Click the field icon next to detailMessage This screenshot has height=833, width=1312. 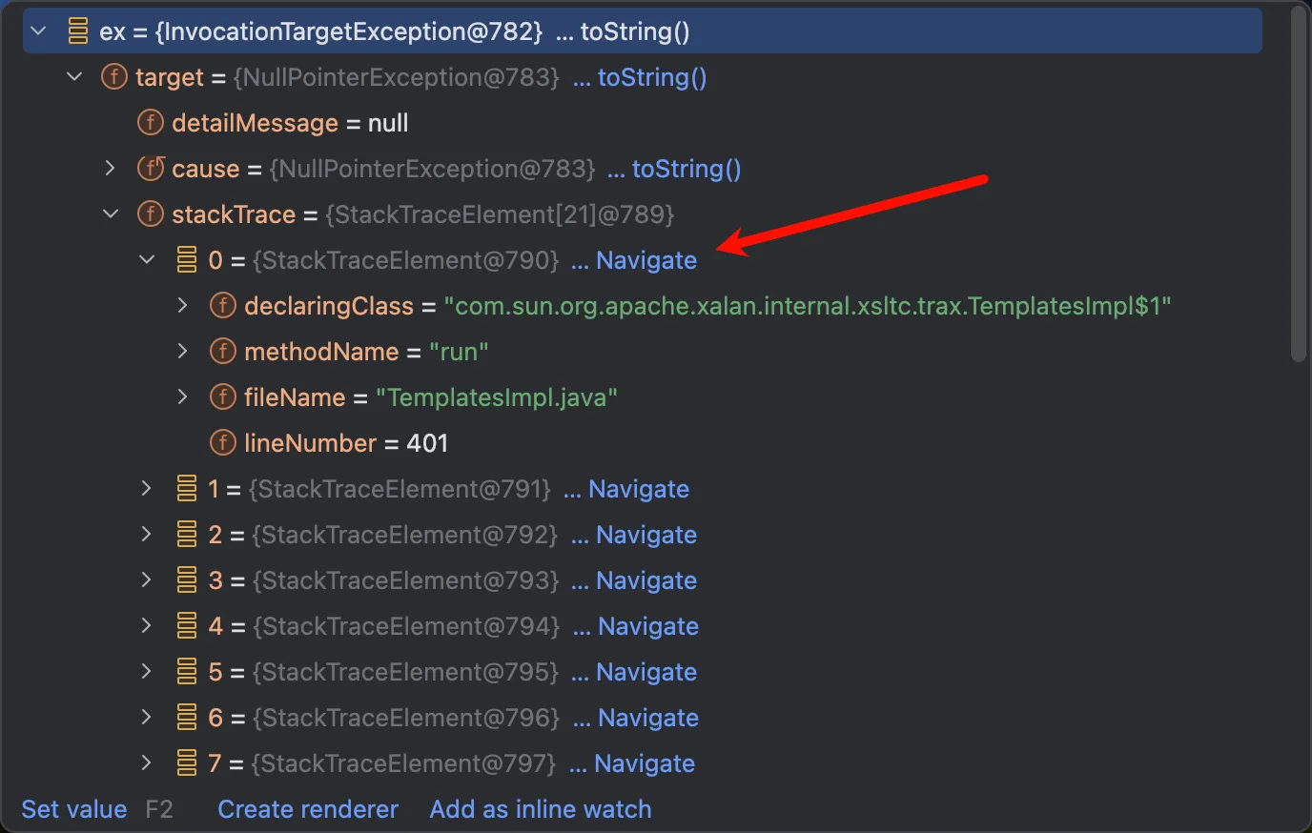click(x=151, y=123)
